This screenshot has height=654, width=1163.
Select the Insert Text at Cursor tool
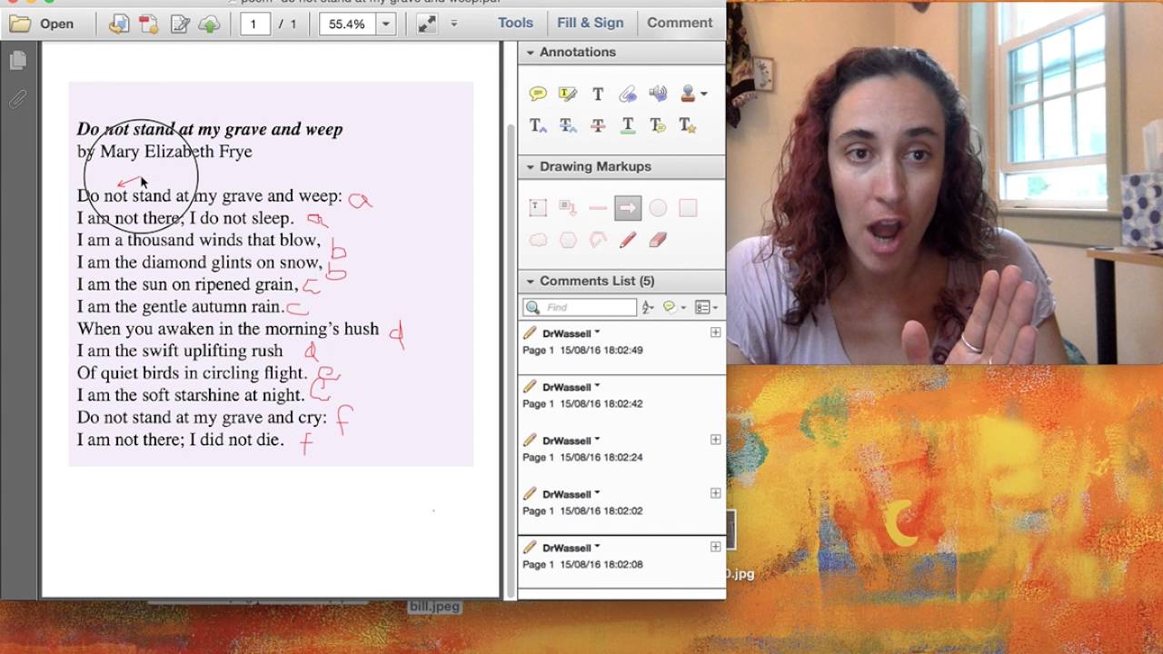point(538,125)
